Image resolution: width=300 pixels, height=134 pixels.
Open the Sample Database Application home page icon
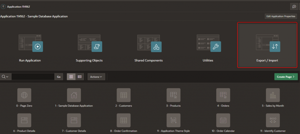(74, 95)
